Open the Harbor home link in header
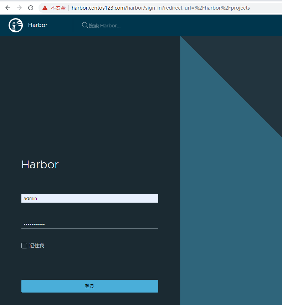 pos(38,25)
